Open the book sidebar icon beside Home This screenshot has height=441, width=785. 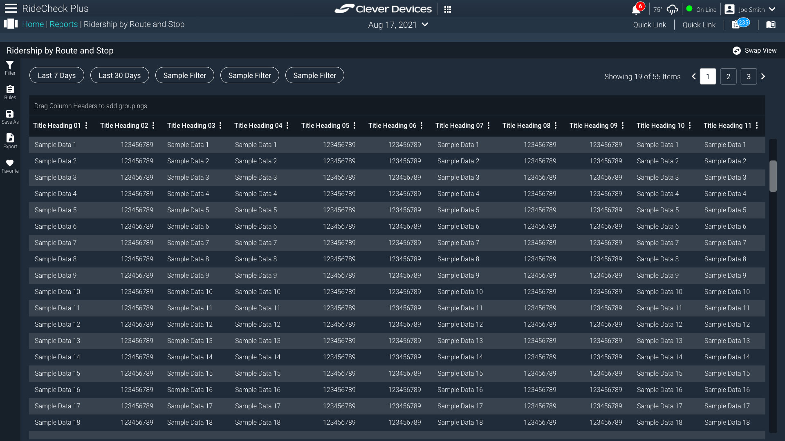tap(11, 24)
